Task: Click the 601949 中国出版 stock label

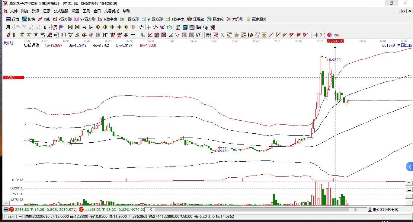Action: click(x=397, y=46)
